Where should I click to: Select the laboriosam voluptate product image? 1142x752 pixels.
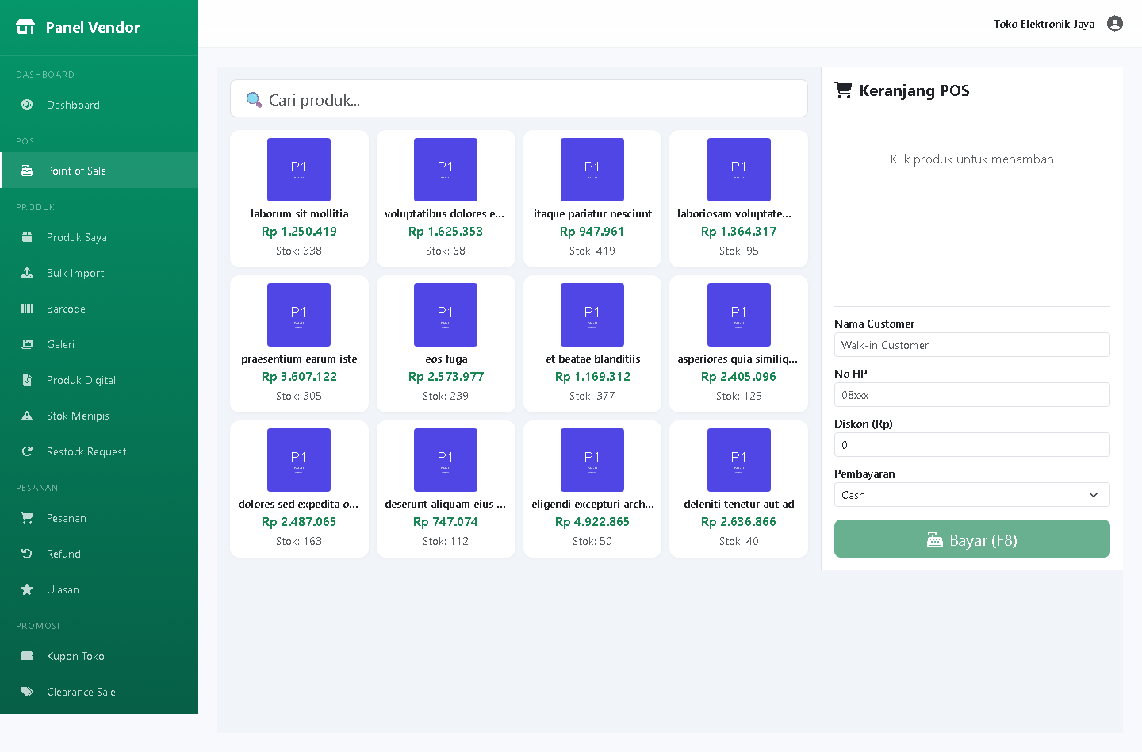coord(739,170)
